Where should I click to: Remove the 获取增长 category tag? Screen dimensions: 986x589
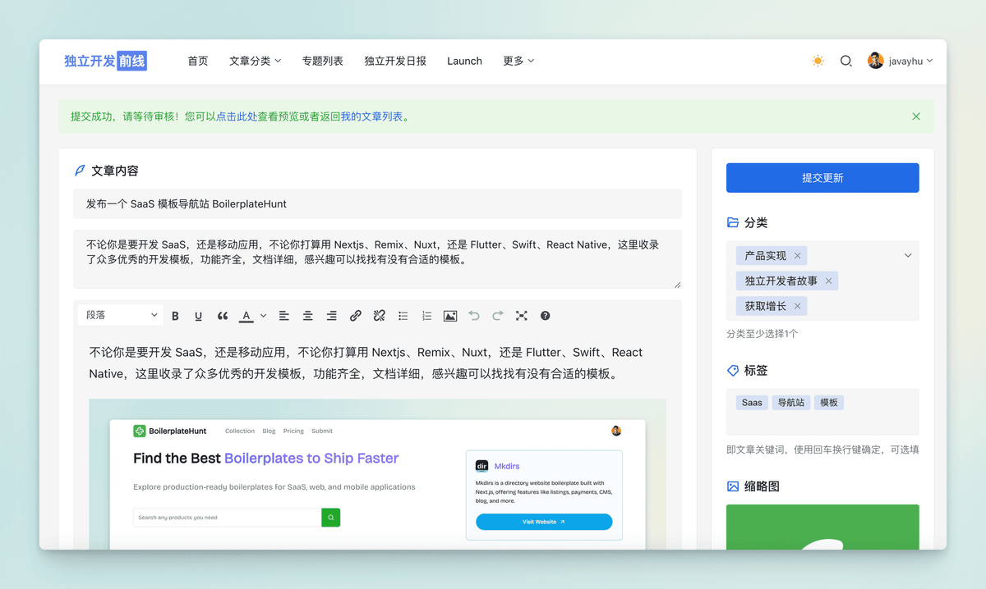click(797, 306)
